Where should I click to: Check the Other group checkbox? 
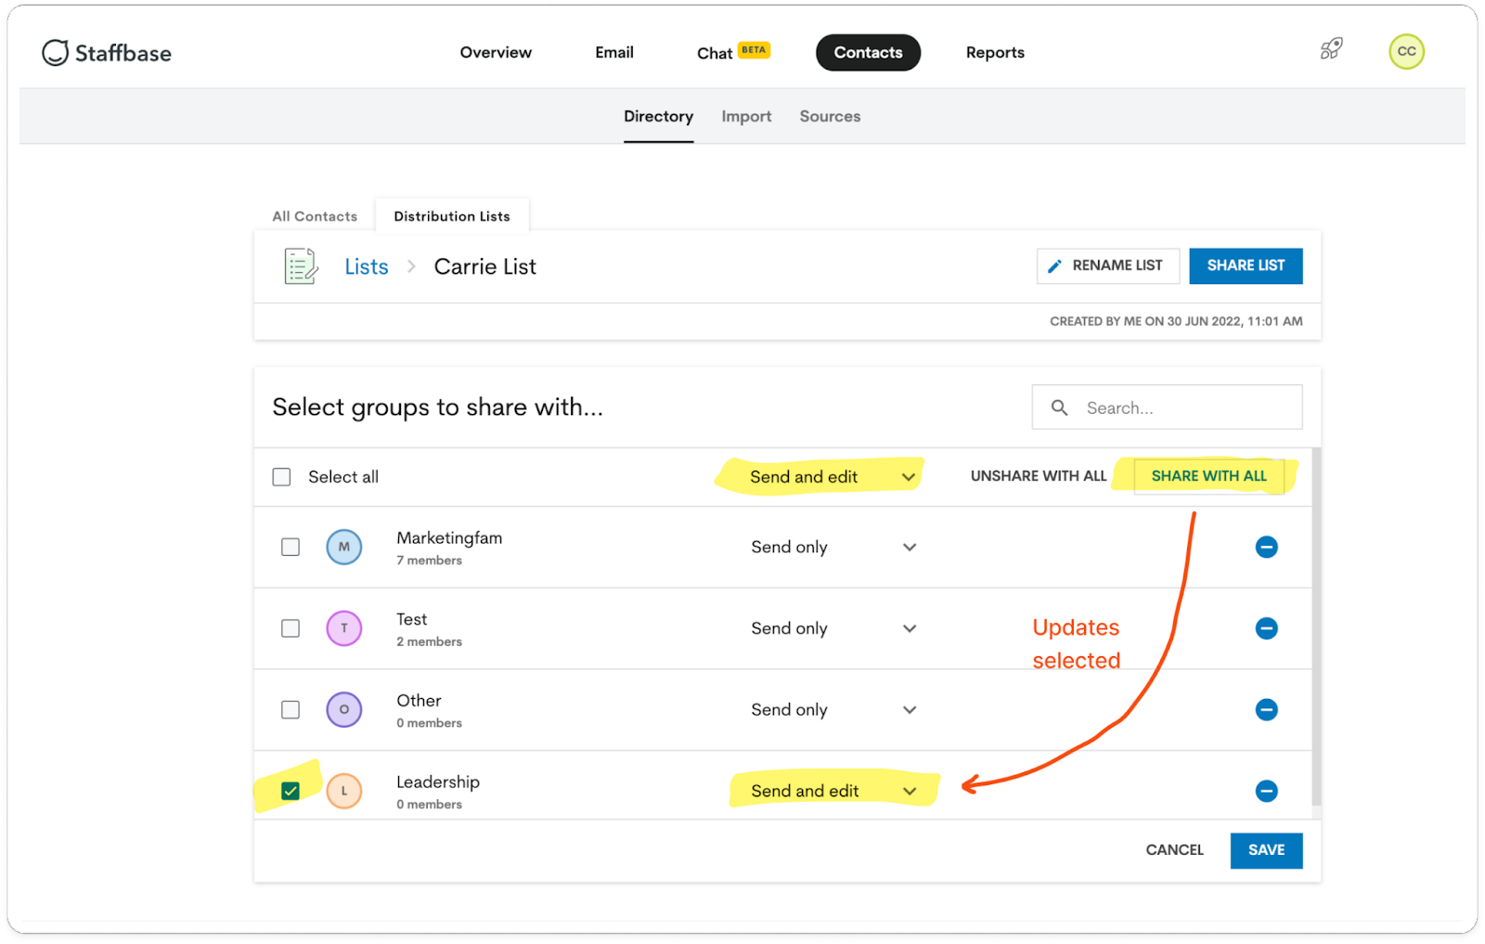click(x=291, y=710)
